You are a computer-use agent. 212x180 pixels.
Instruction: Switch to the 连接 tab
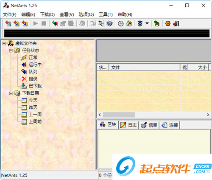coord(170,125)
